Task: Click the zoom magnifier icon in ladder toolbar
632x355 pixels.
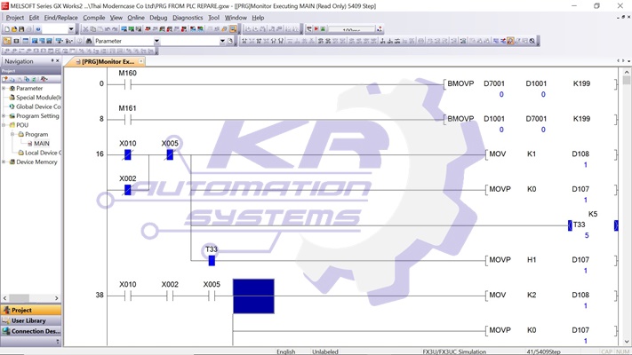Action: pos(532,41)
